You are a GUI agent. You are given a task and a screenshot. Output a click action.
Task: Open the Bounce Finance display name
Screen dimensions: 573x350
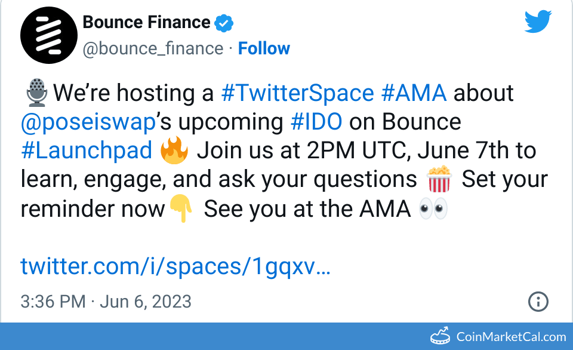point(146,23)
